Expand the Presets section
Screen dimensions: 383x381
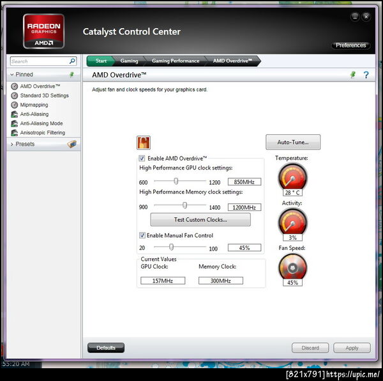coord(12,144)
